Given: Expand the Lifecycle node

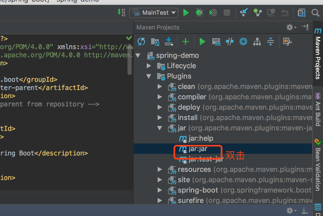Looking at the screenshot, I should click(149, 66).
